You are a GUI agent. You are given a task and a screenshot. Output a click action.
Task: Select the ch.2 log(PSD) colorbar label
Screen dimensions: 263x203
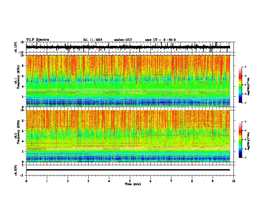tap(249, 141)
